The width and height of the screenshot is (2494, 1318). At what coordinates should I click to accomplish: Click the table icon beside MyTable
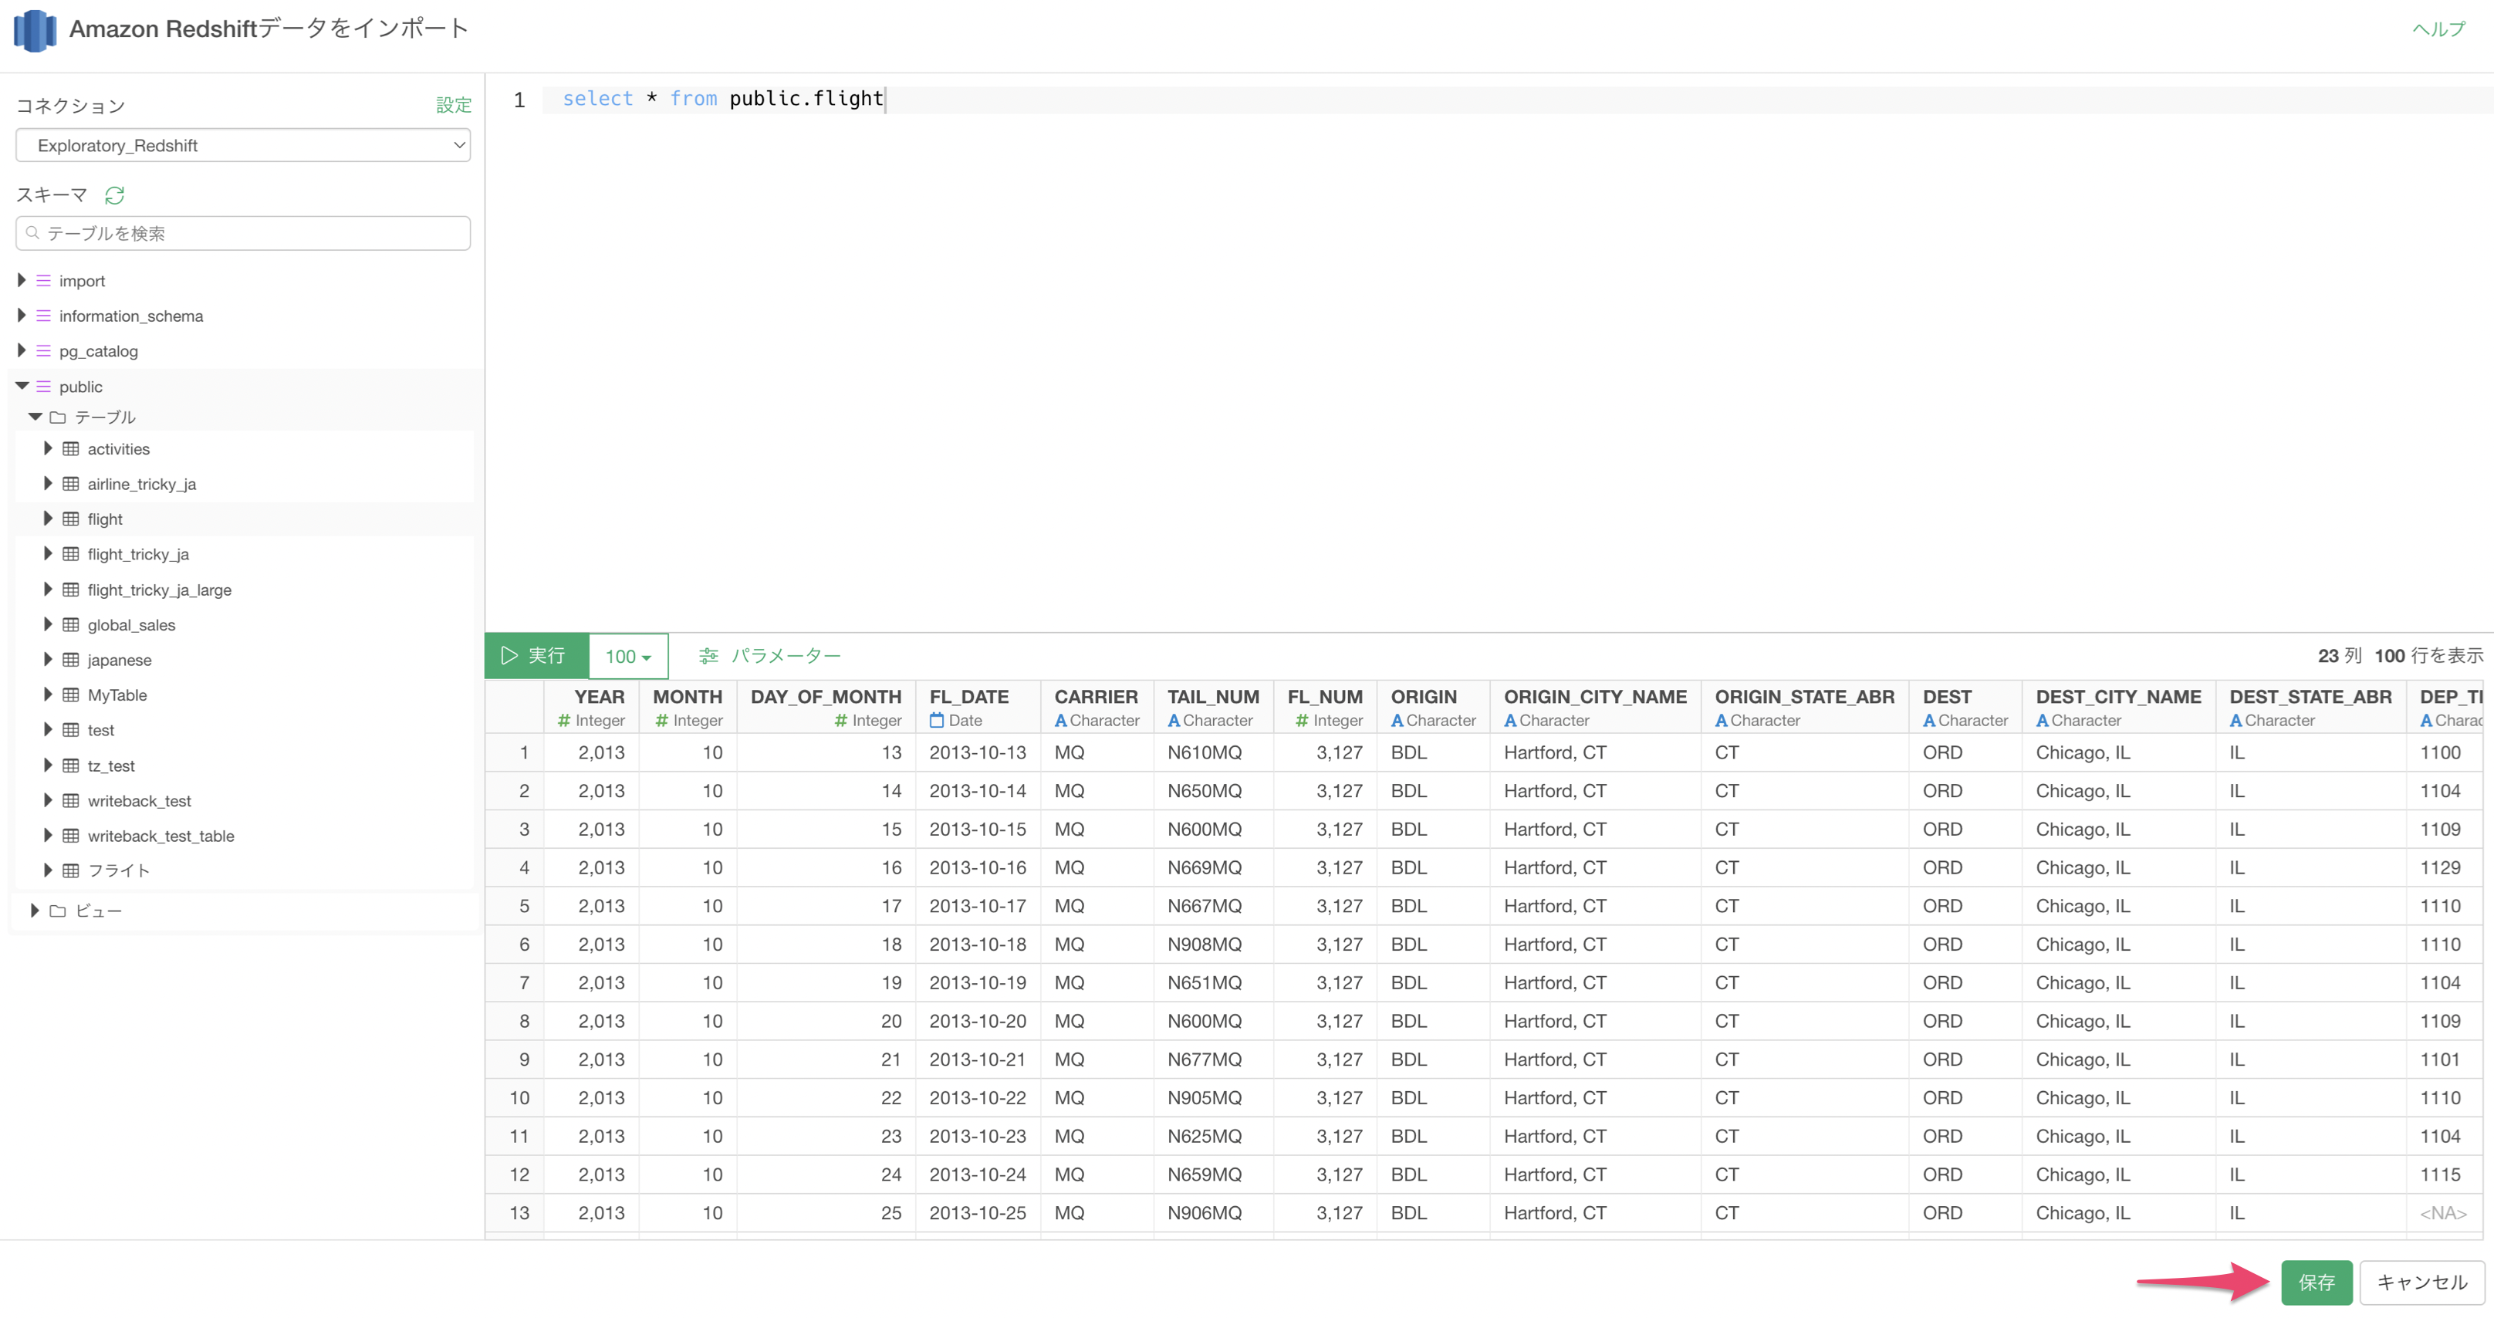(71, 695)
